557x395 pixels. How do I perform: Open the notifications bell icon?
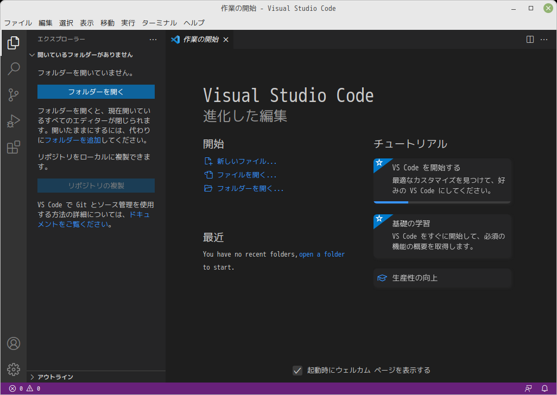click(545, 388)
